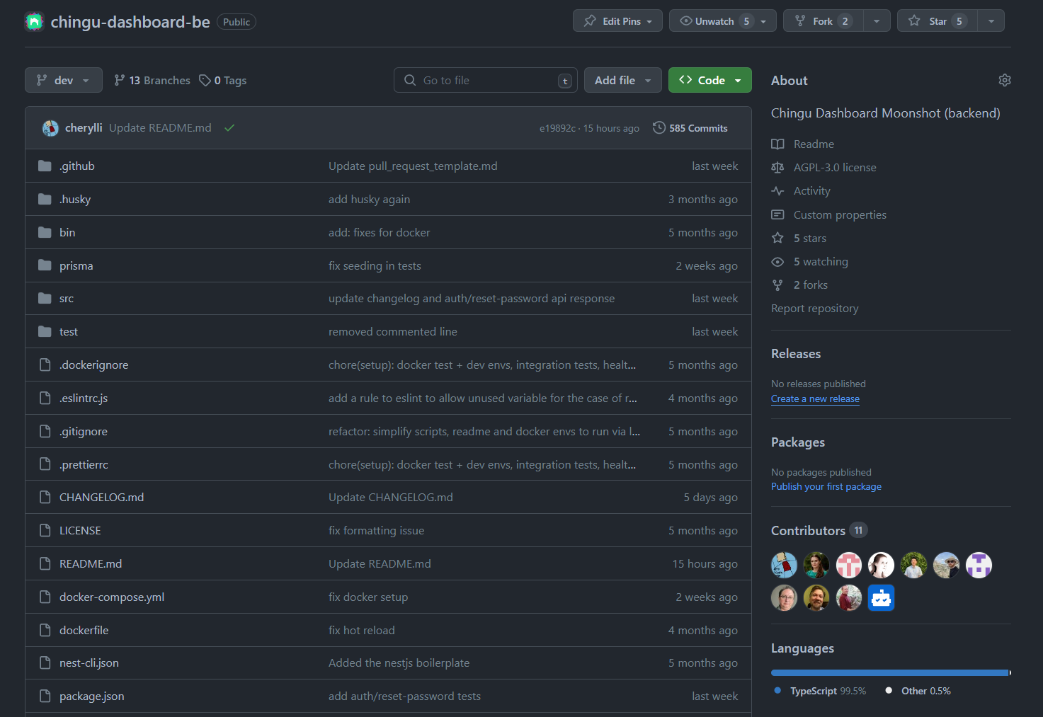Open the Unwatch notifications dropdown
This screenshot has height=717, width=1043.
pos(723,21)
